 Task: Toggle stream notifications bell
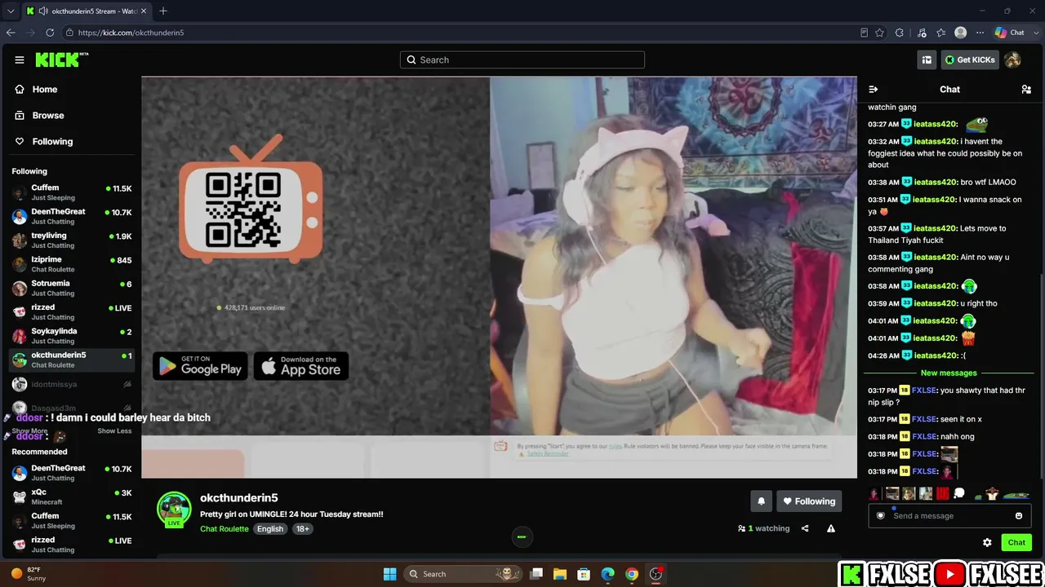(x=761, y=501)
